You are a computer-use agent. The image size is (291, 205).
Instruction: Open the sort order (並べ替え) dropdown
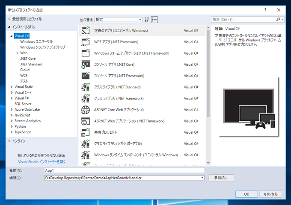click(119, 20)
